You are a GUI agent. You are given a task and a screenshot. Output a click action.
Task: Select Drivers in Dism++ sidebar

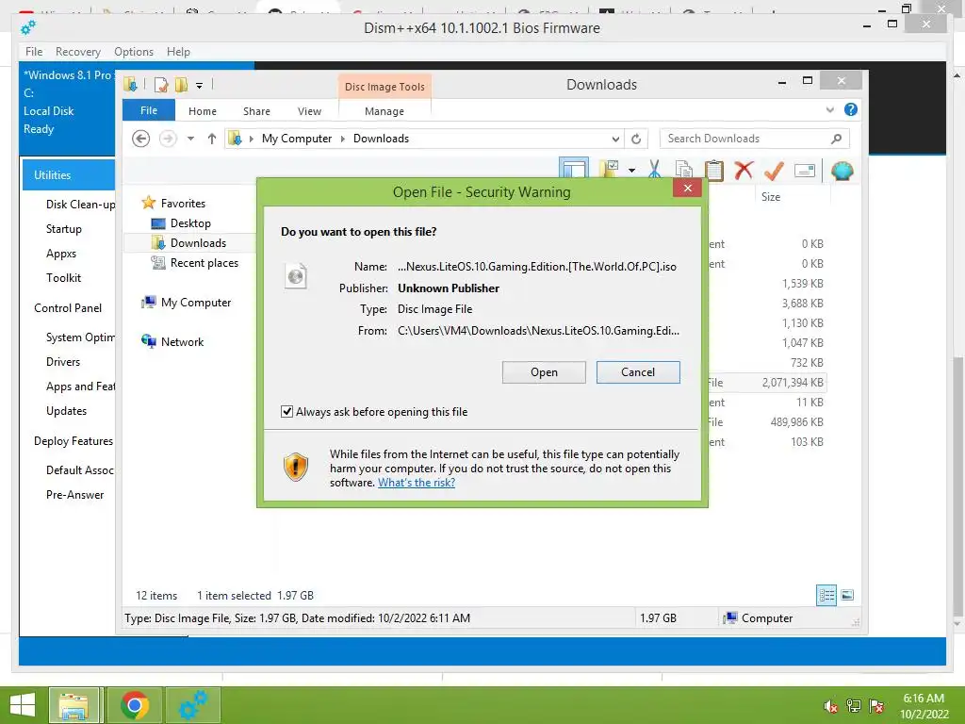pyautogui.click(x=63, y=362)
